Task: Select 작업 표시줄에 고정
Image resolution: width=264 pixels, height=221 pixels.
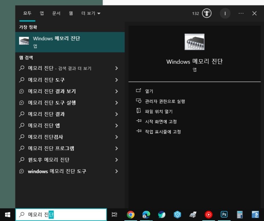Action: point(163,132)
